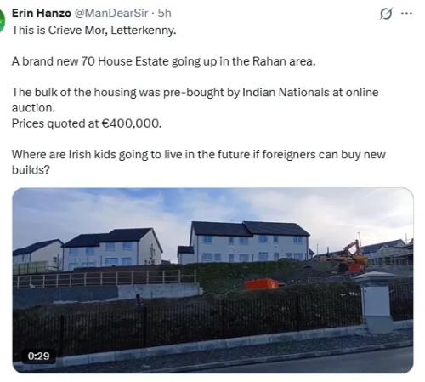Click the 'This is Crieve Mor, Letterkenny' line
The height and width of the screenshot is (382, 425).
94,30
